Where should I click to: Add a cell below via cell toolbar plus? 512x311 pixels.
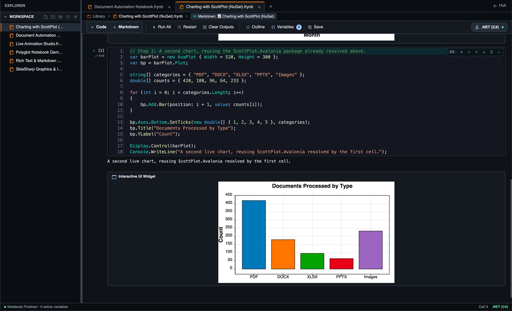tap(469, 52)
